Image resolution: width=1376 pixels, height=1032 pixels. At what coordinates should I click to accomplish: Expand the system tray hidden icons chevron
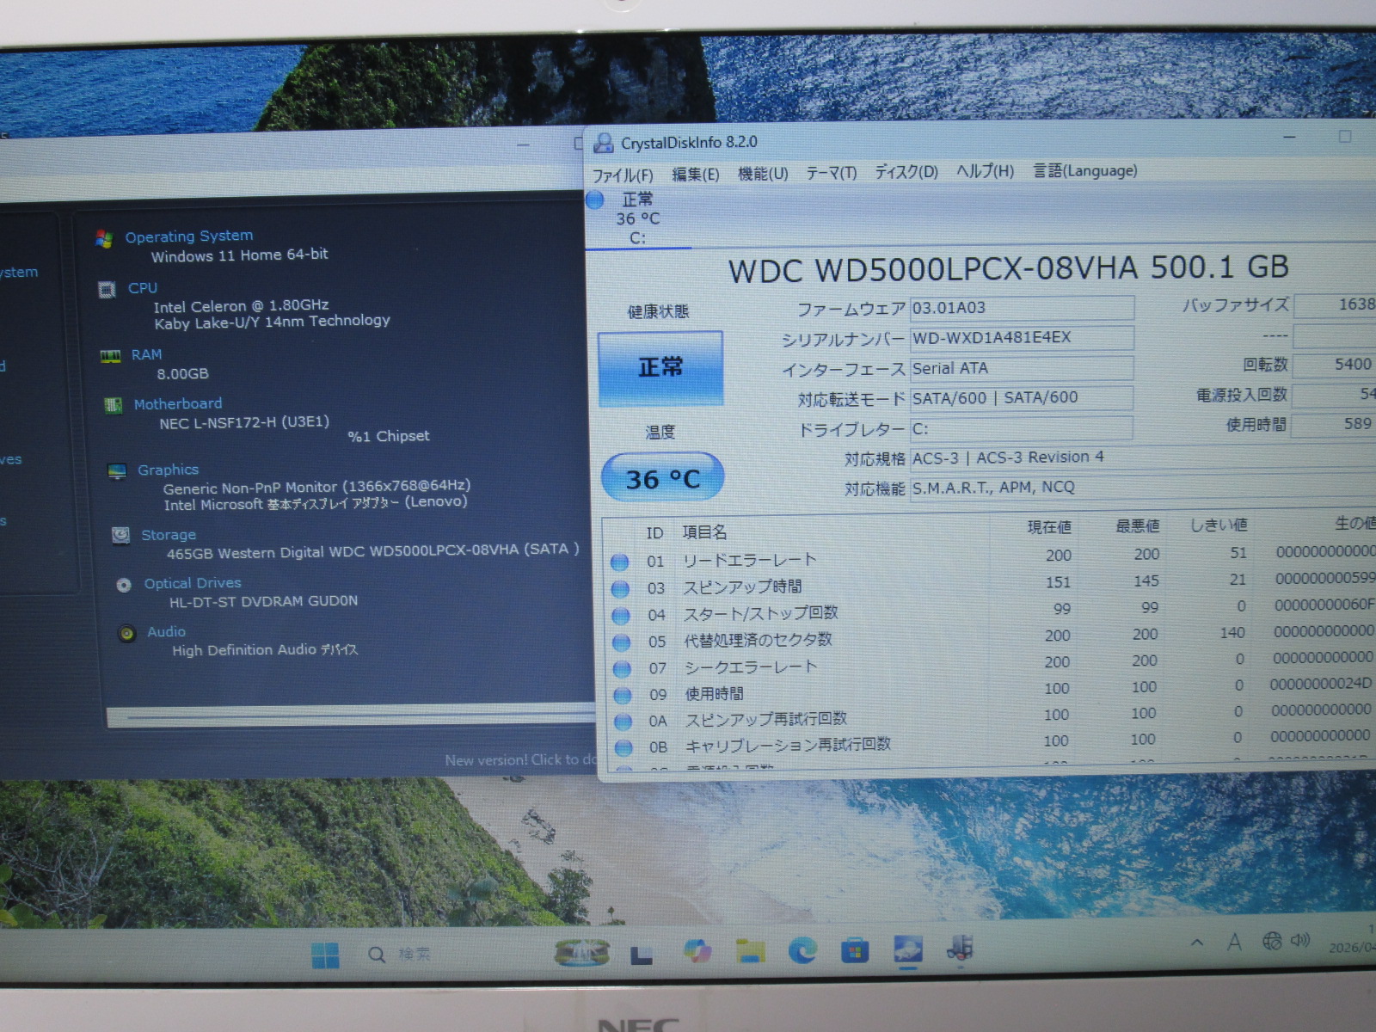click(x=1196, y=943)
